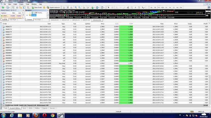Switch to Favorites tab in Navigator
The width and height of the screenshot is (211, 118).
pos(38,20)
